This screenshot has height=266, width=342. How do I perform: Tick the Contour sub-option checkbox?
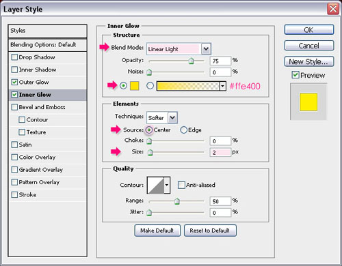[22, 119]
